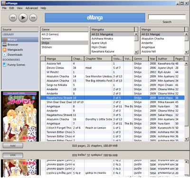The image size is (190, 178).
Task: Select All (11 Manga) entry
Action: pyautogui.click(x=162, y=34)
